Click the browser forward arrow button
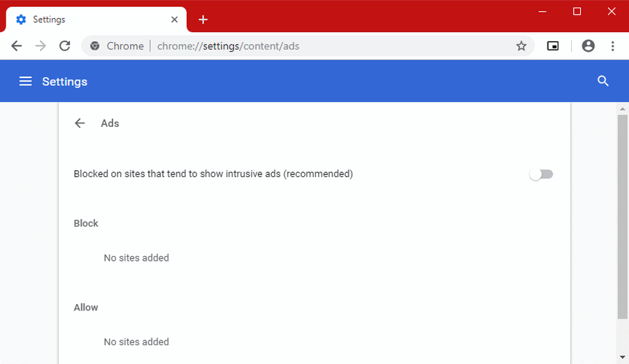The image size is (629, 364). point(41,46)
